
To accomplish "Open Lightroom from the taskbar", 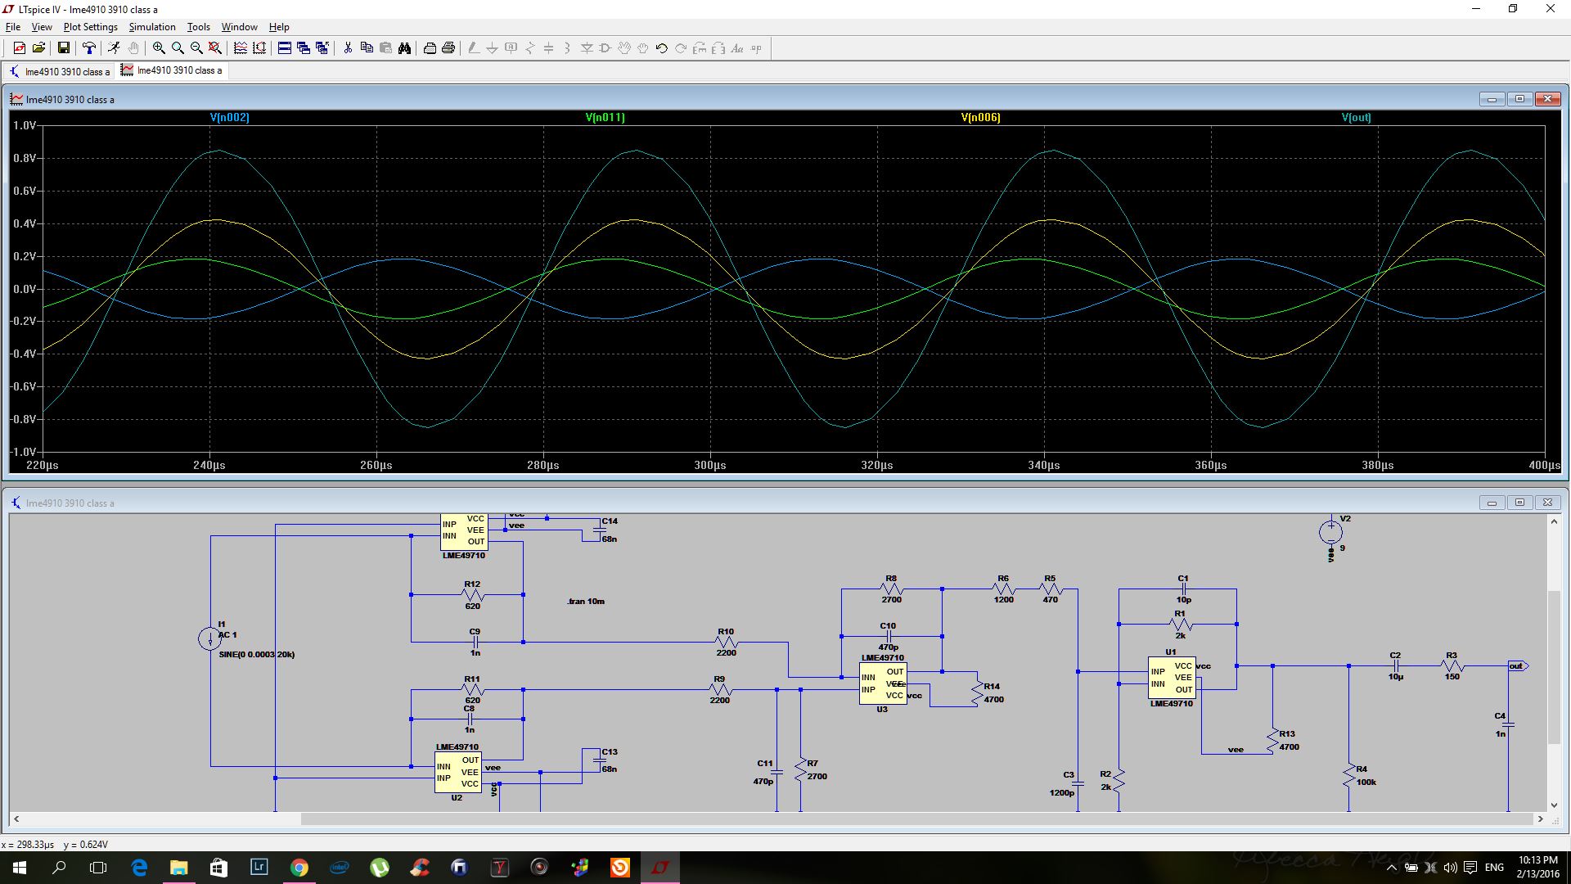I will [x=259, y=868].
